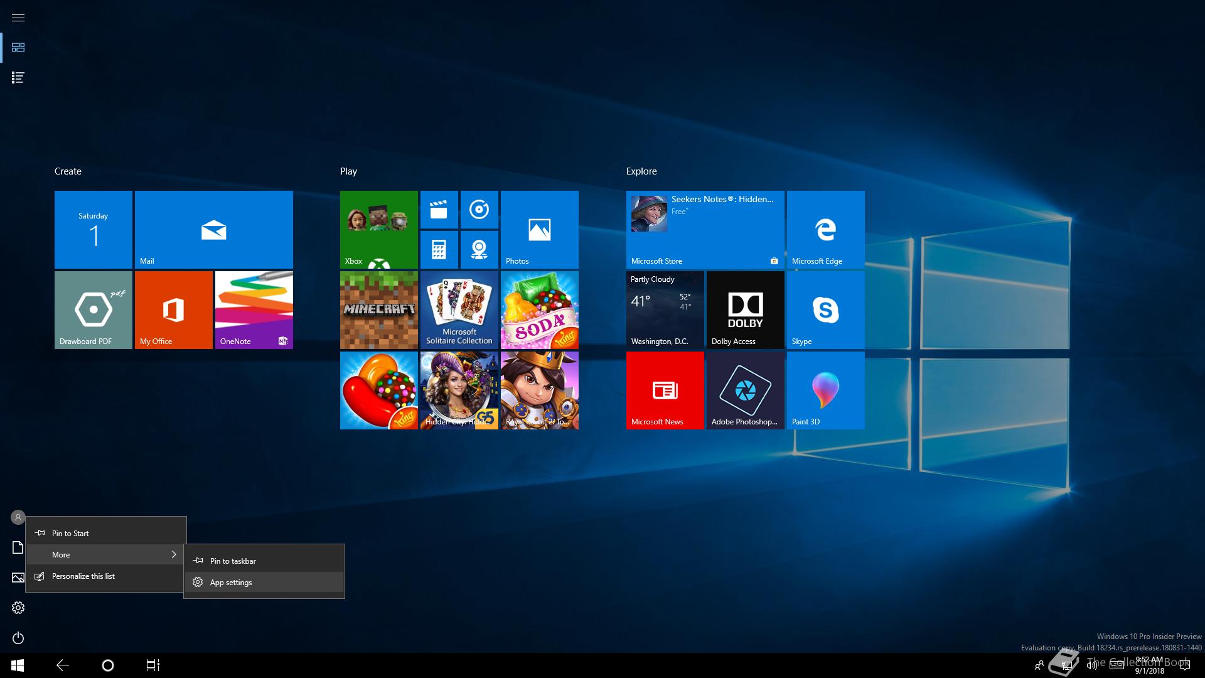Image resolution: width=1205 pixels, height=678 pixels.
Task: Open the Calculator small tile
Action: tap(439, 250)
